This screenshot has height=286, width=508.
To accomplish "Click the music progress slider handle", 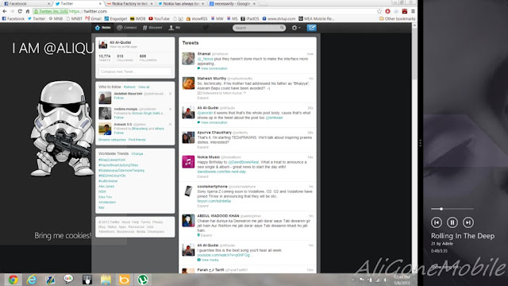I will coord(441,209).
